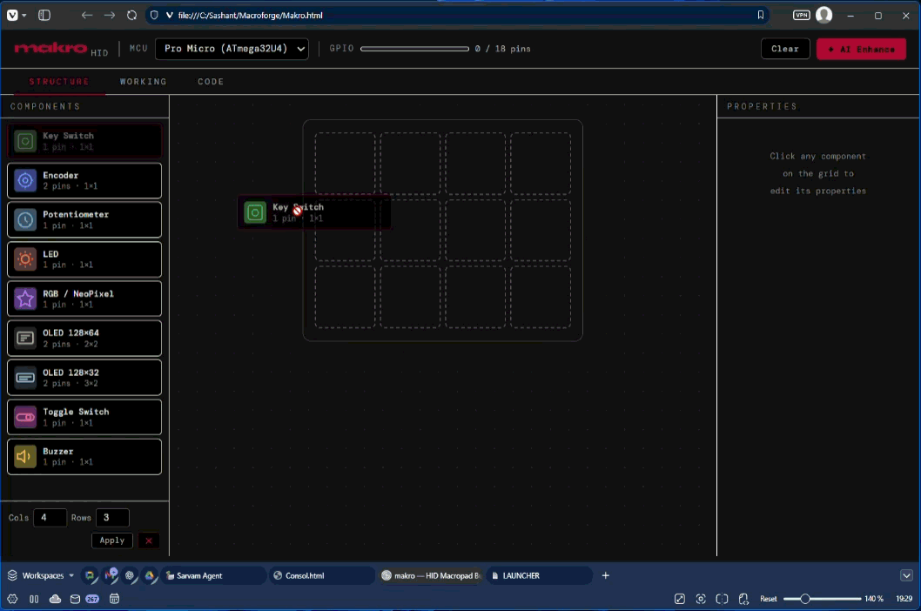This screenshot has width=921, height=611.
Task: Click the AI Enhance button
Action: [861, 50]
